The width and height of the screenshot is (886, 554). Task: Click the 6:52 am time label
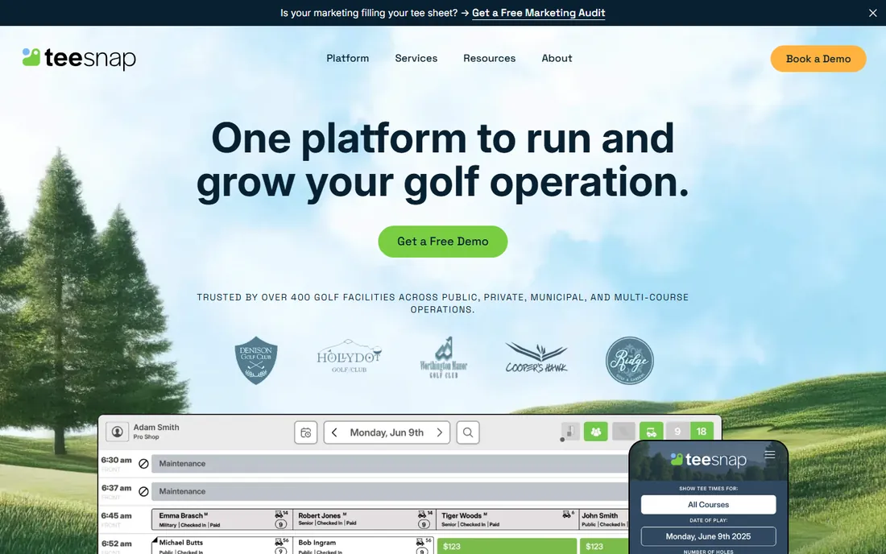117,544
